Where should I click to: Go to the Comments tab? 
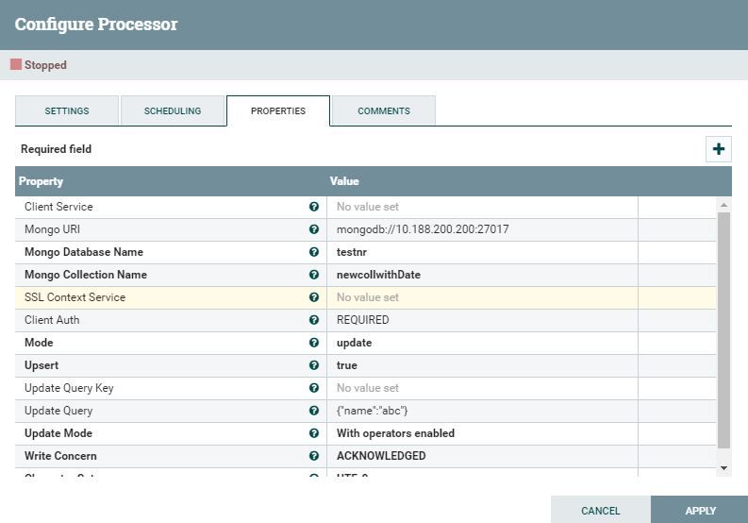pyautogui.click(x=384, y=111)
